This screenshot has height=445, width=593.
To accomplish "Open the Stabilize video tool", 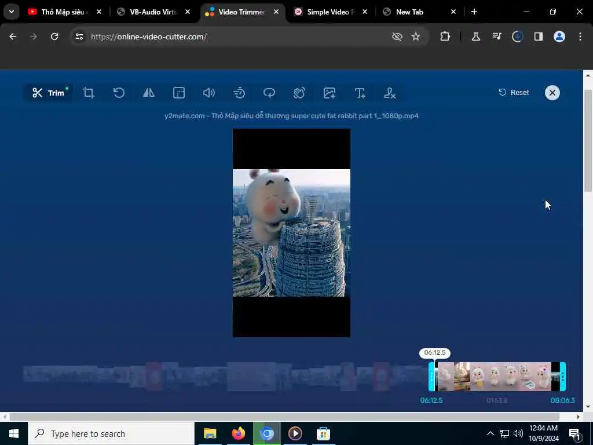I will tap(299, 93).
